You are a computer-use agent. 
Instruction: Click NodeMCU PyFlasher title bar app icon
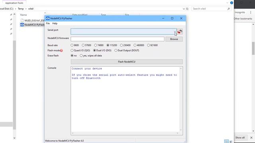click(x=48, y=18)
